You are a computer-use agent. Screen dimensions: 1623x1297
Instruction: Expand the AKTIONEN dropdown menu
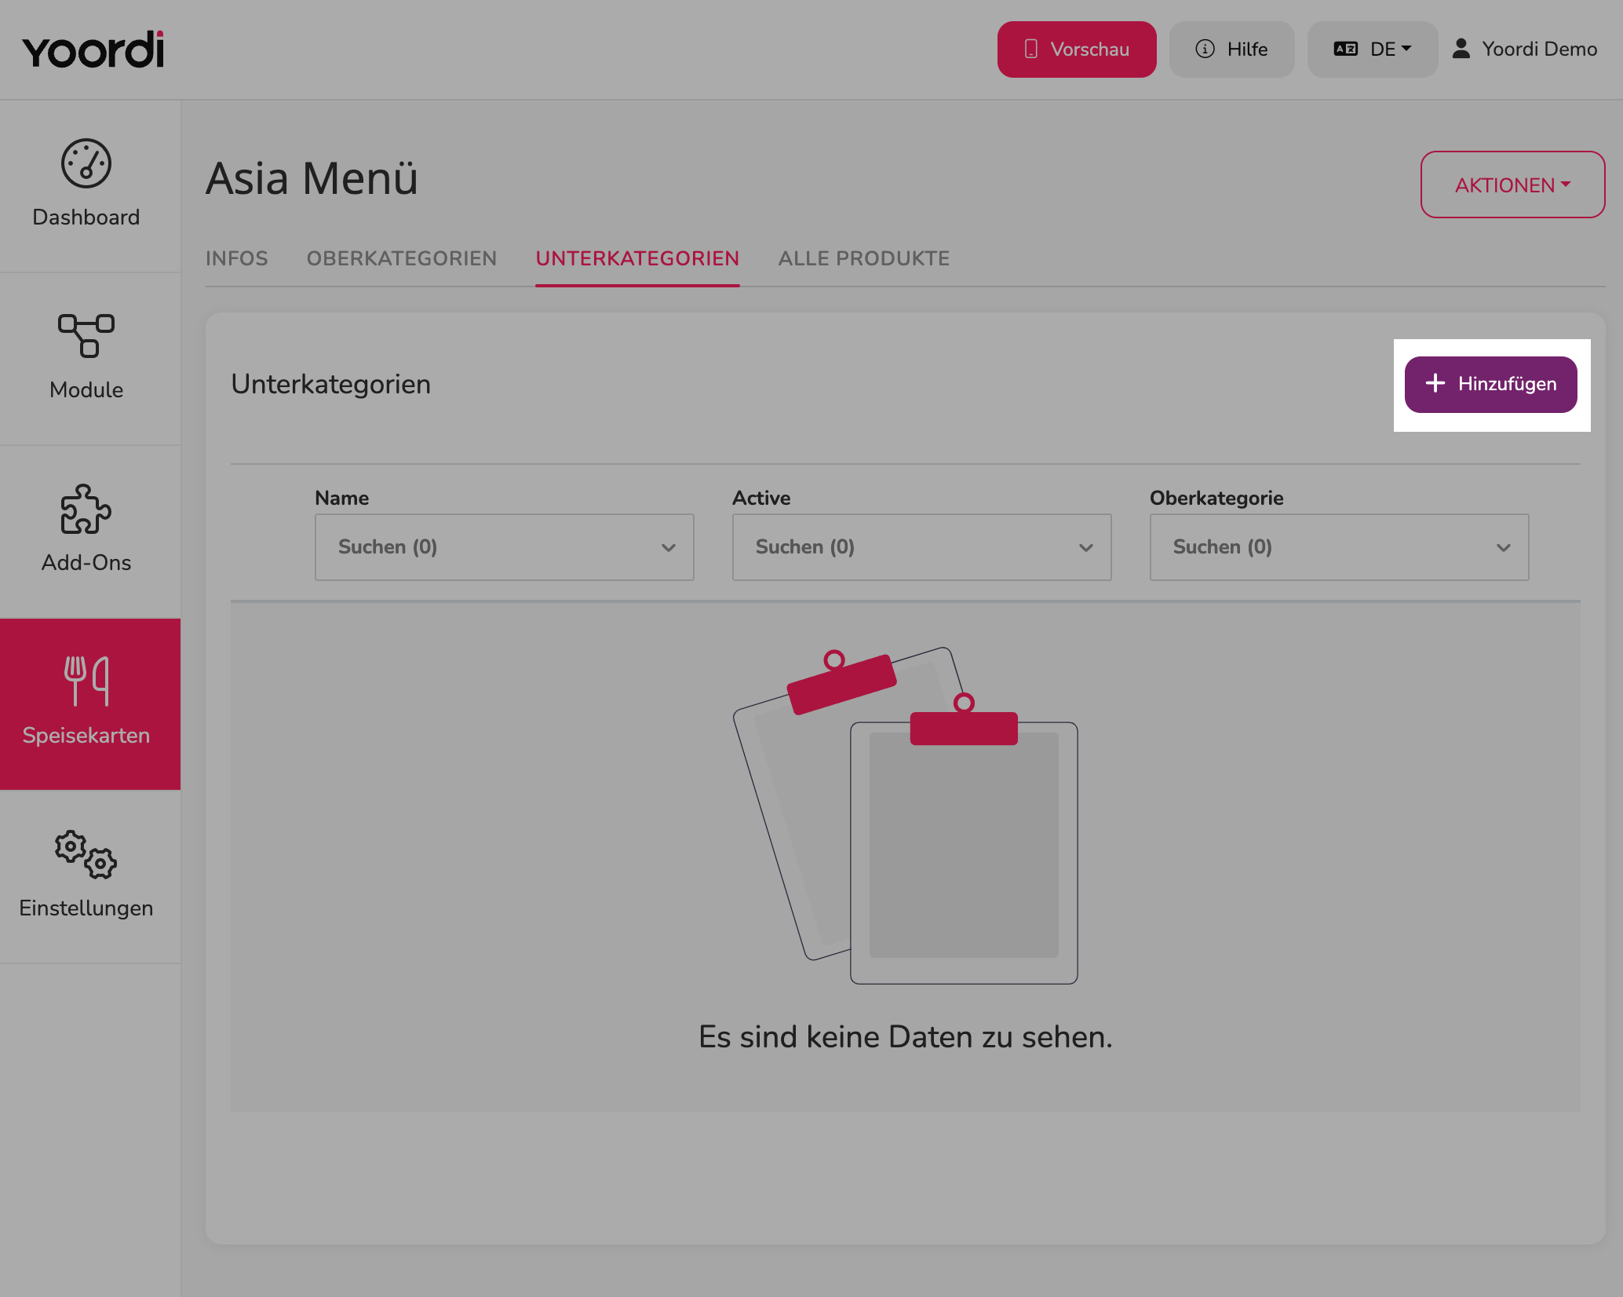pos(1512,185)
